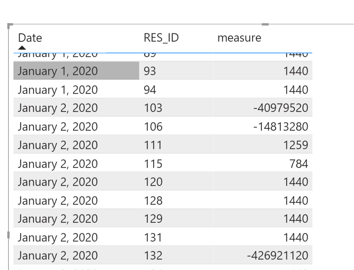The height and width of the screenshot is (270, 354).
Task: Select the January 2, 2020 date for RES_ID 132
Action: point(76,255)
